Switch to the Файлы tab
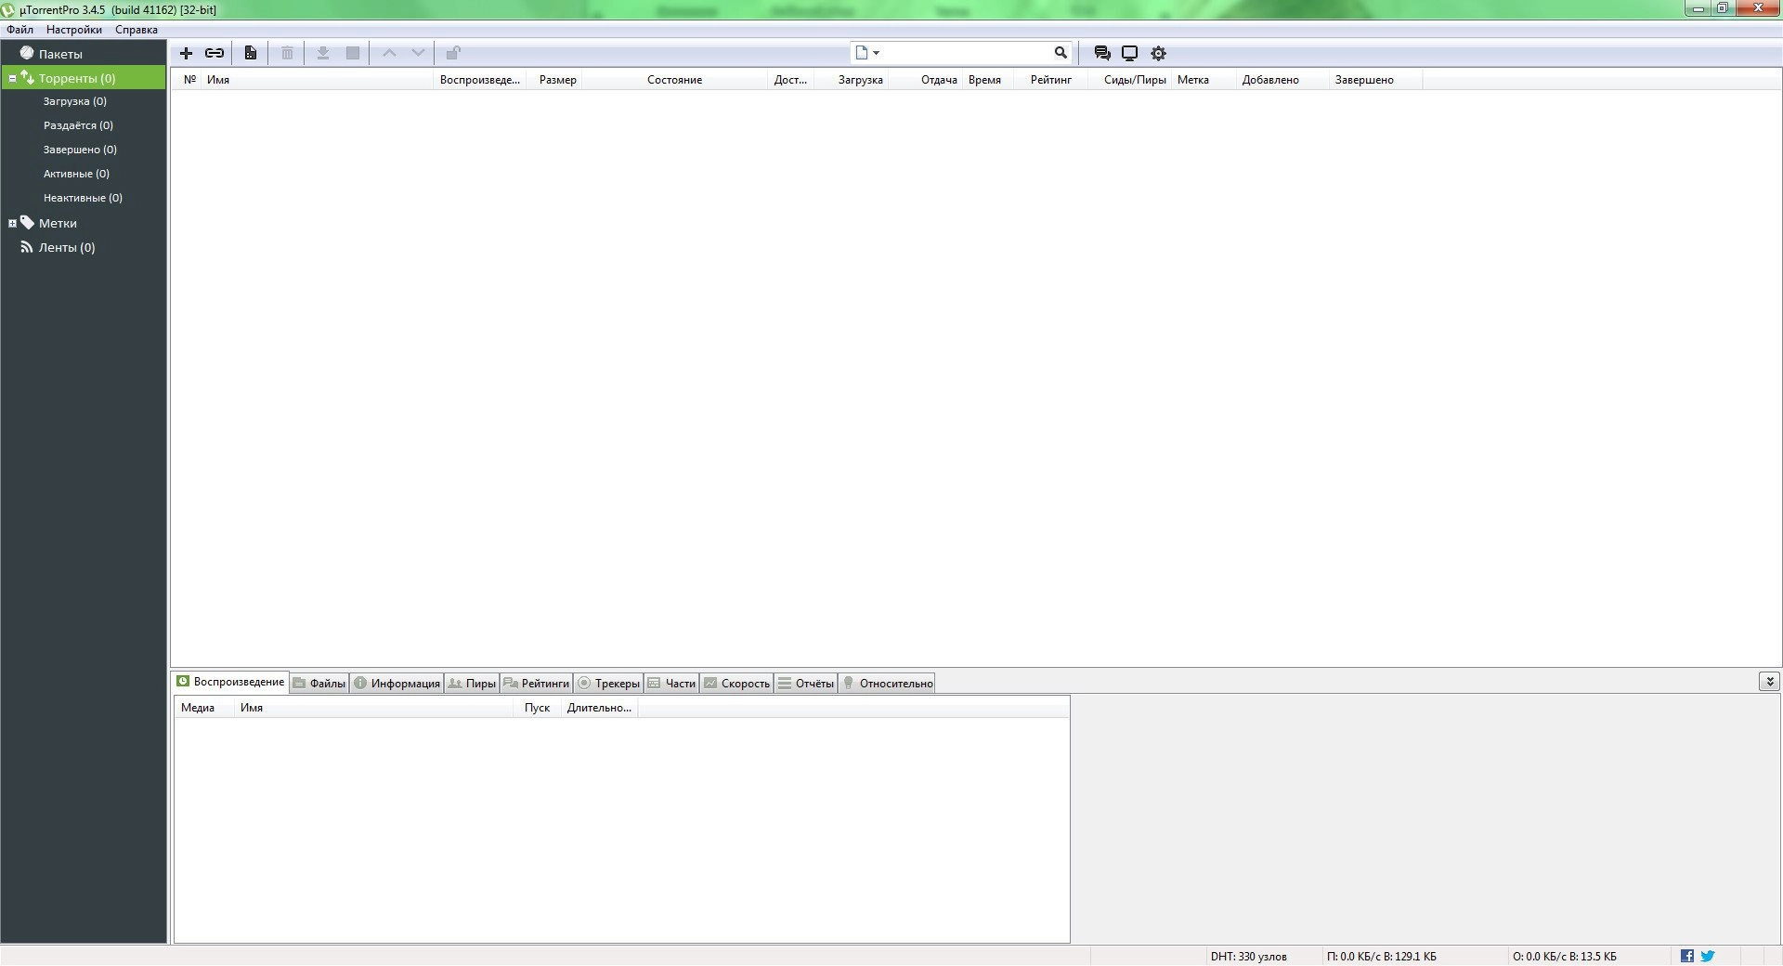The width and height of the screenshot is (1783, 966). (319, 683)
